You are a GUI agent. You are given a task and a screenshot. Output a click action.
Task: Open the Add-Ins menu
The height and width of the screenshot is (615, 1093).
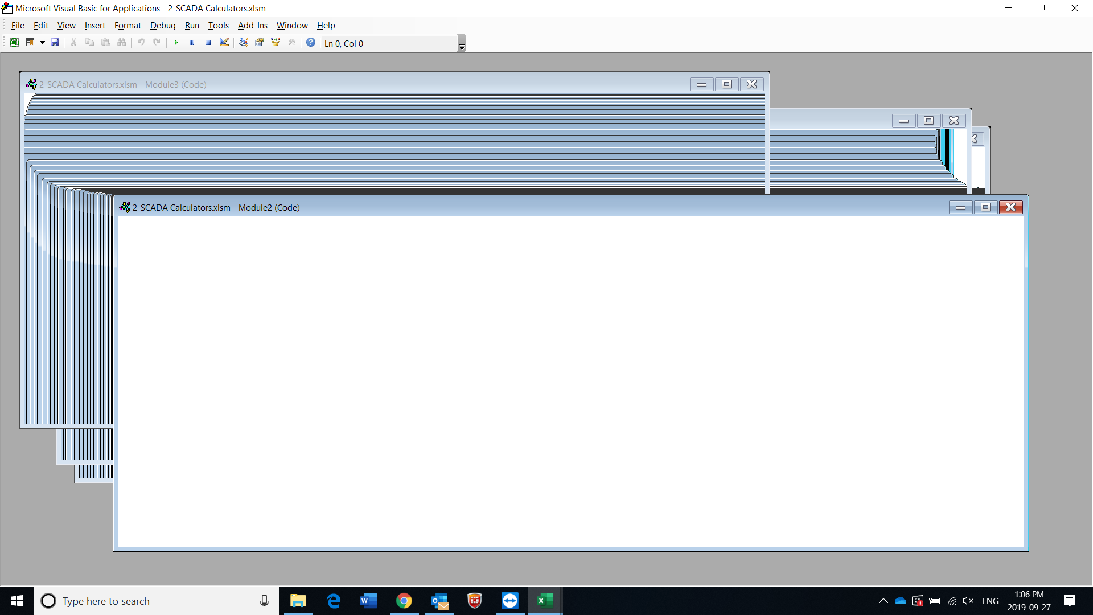coord(252,26)
